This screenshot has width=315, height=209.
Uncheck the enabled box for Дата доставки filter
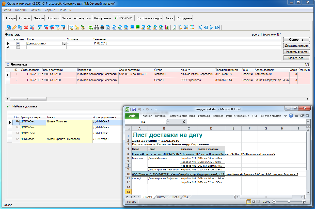point(18,43)
